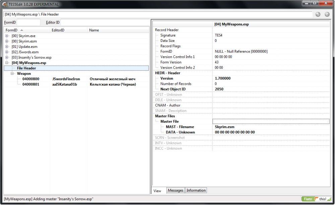Expand the [01] Update.esm tree node
This screenshot has height=205, width=335.
click(7, 47)
